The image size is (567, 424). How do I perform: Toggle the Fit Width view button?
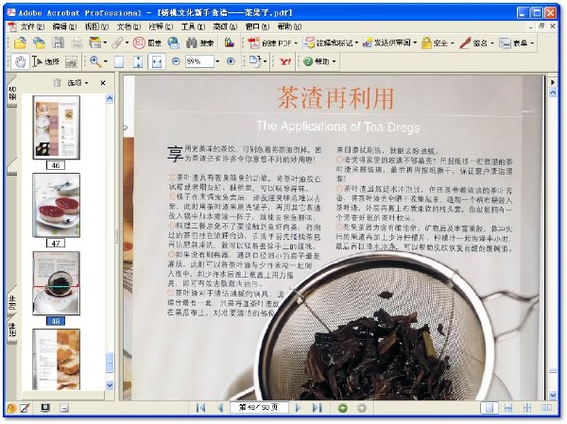point(157,61)
